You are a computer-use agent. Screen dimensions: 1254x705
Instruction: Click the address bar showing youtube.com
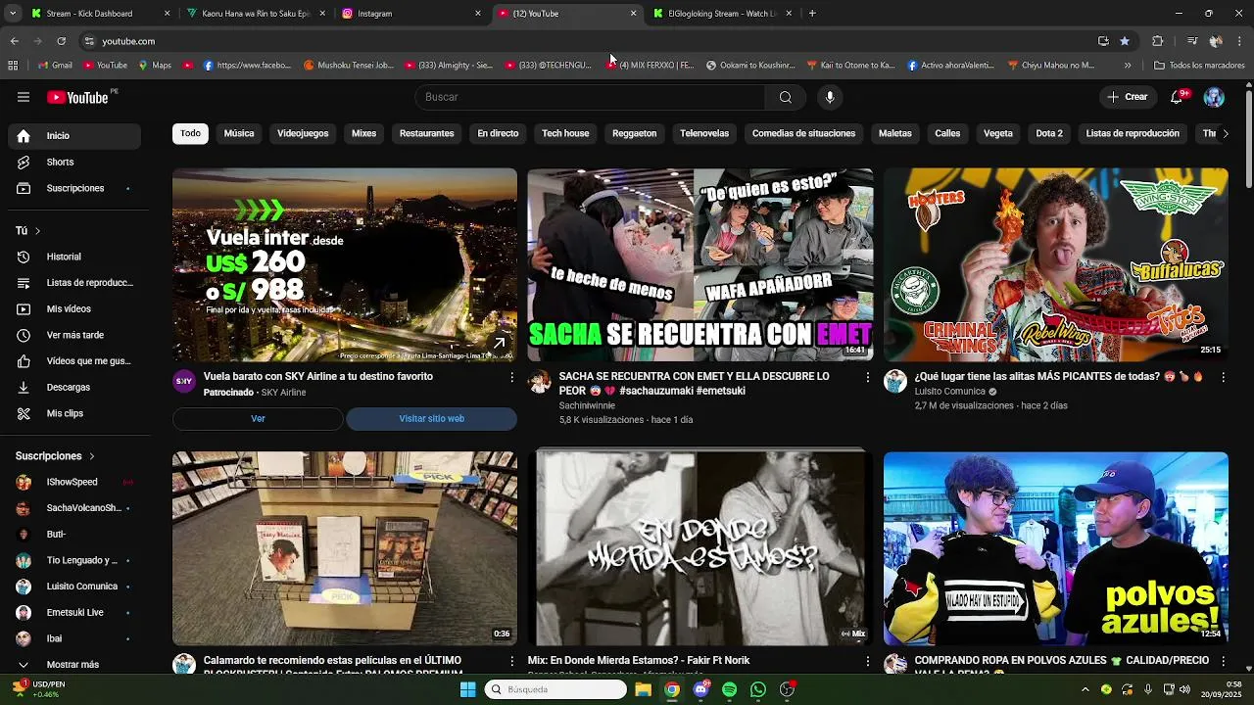pos(588,41)
